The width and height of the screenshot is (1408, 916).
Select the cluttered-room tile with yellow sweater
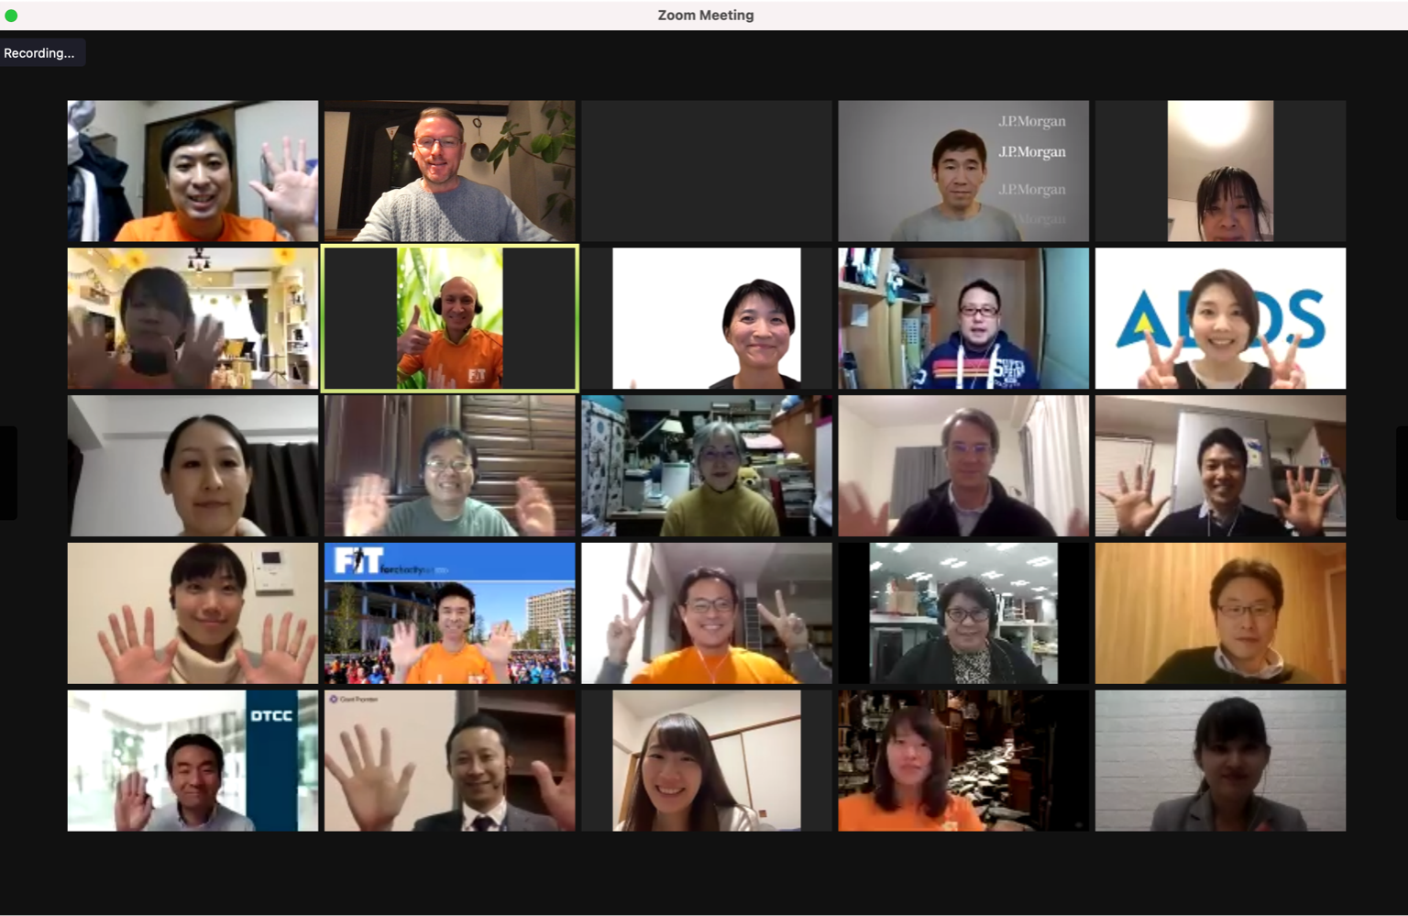coord(706,466)
